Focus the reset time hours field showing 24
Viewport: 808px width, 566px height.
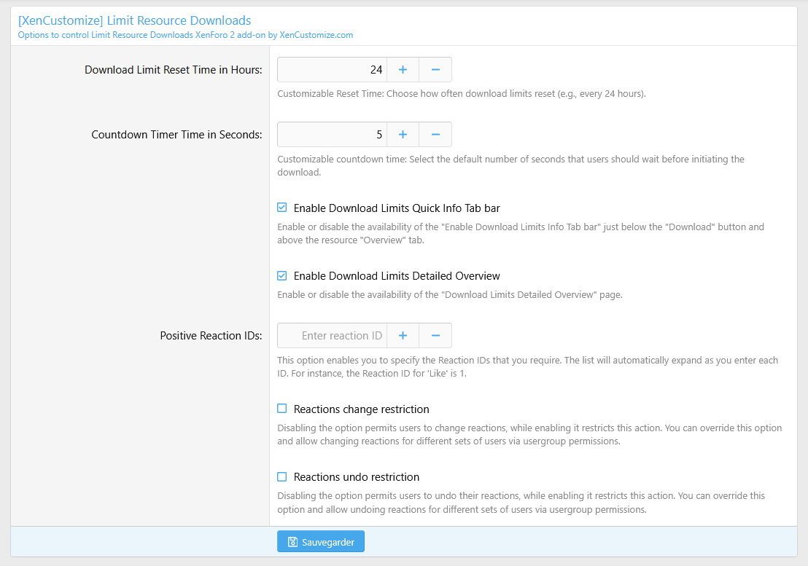point(333,70)
